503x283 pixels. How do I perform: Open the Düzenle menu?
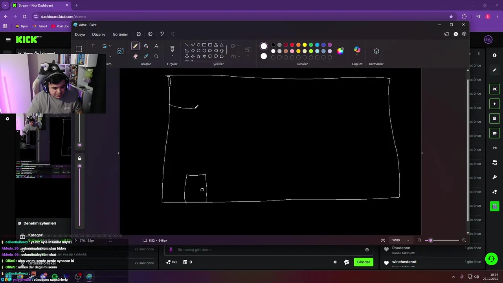point(99,34)
